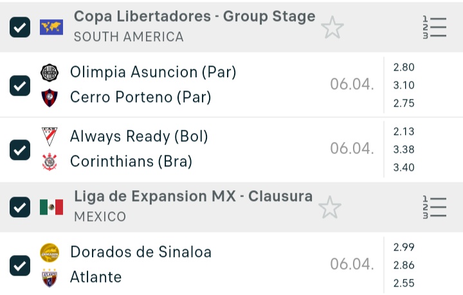Click the Always Ready team crest
Screen dimensions: 463x295
(50, 136)
